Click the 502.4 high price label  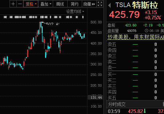coord(53,24)
